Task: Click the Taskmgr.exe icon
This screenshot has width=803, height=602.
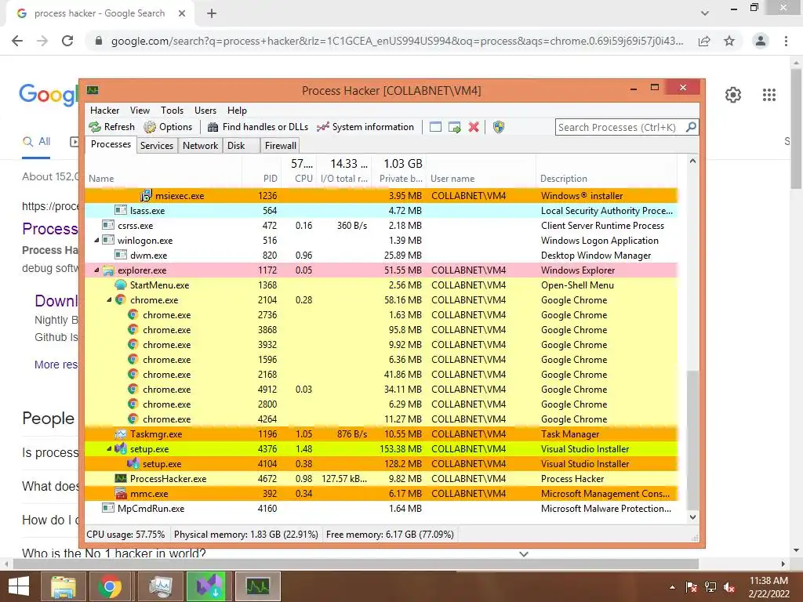Action: (x=121, y=434)
